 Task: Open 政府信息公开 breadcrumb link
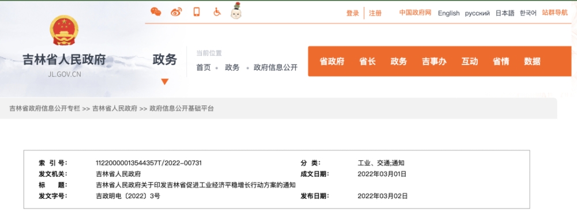(276, 67)
